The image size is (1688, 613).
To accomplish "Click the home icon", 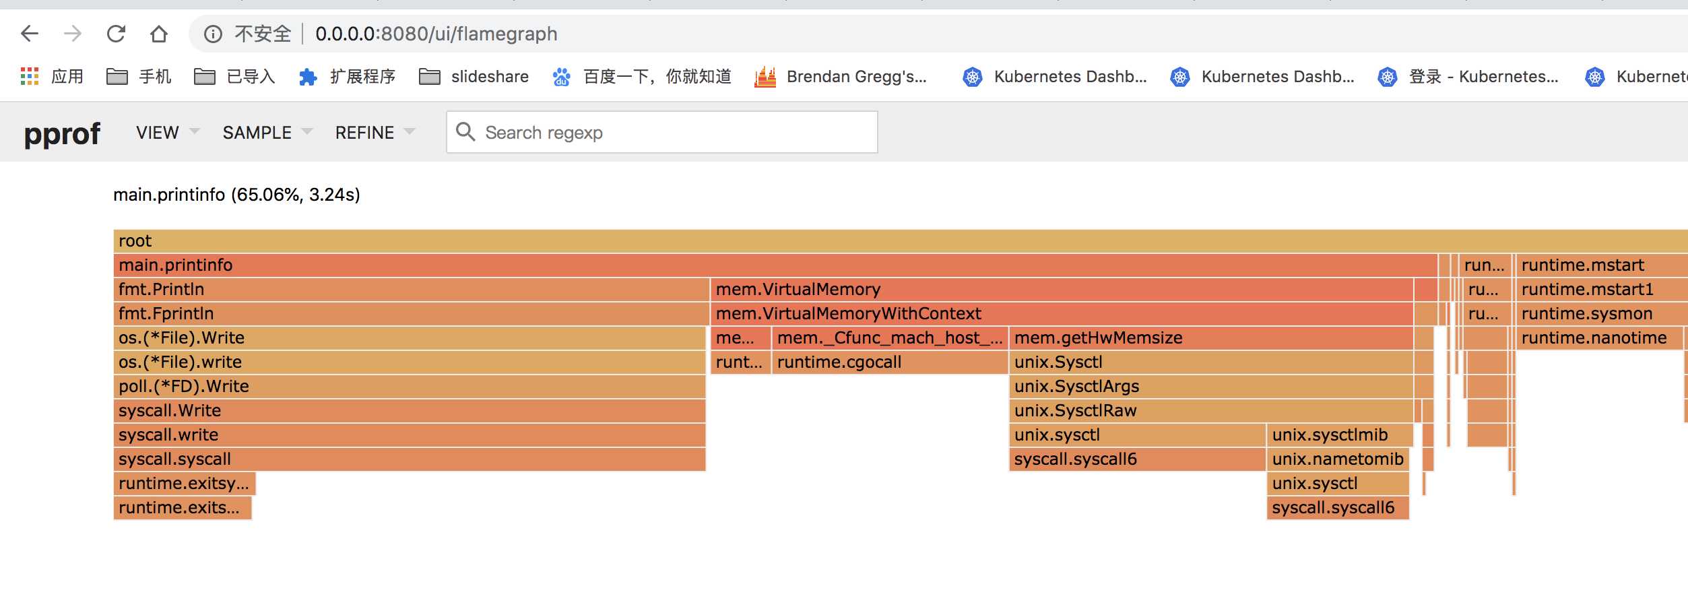I will coord(159,34).
